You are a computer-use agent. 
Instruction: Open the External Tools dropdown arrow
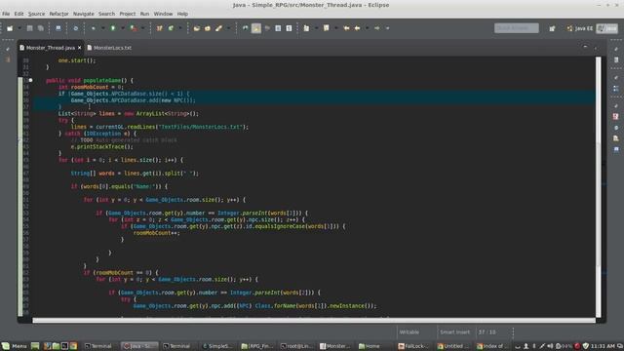[143, 28]
